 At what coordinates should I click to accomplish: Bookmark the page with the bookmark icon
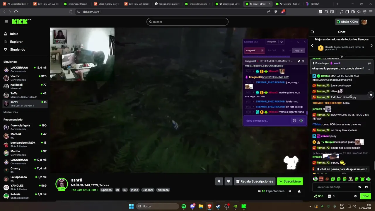[x=71, y=12]
